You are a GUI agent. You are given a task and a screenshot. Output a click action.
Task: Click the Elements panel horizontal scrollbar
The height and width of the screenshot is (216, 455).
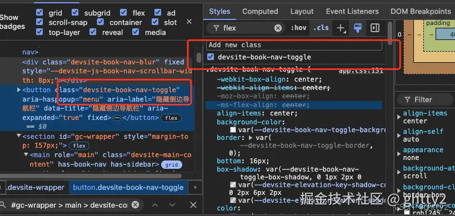[91, 175]
